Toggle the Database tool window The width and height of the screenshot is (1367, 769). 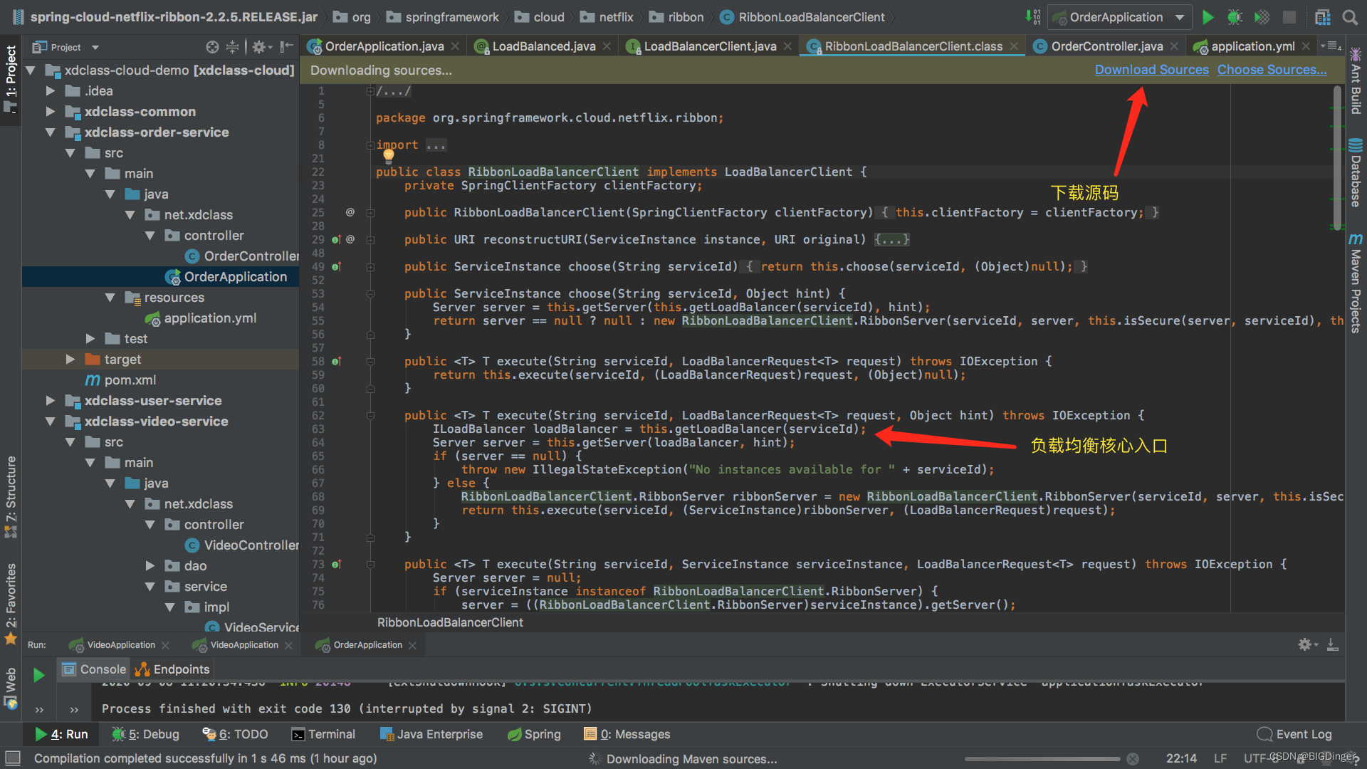point(1356,173)
